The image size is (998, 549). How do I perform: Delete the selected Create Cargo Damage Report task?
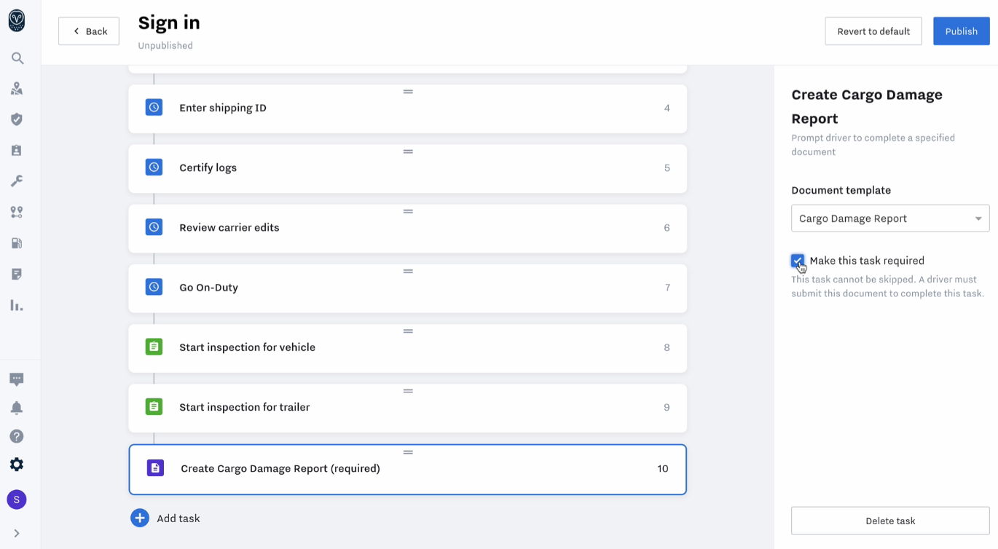tap(889, 521)
